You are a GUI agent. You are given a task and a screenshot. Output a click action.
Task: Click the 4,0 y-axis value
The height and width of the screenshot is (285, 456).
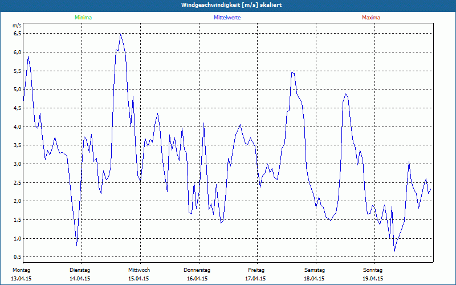[18, 127]
